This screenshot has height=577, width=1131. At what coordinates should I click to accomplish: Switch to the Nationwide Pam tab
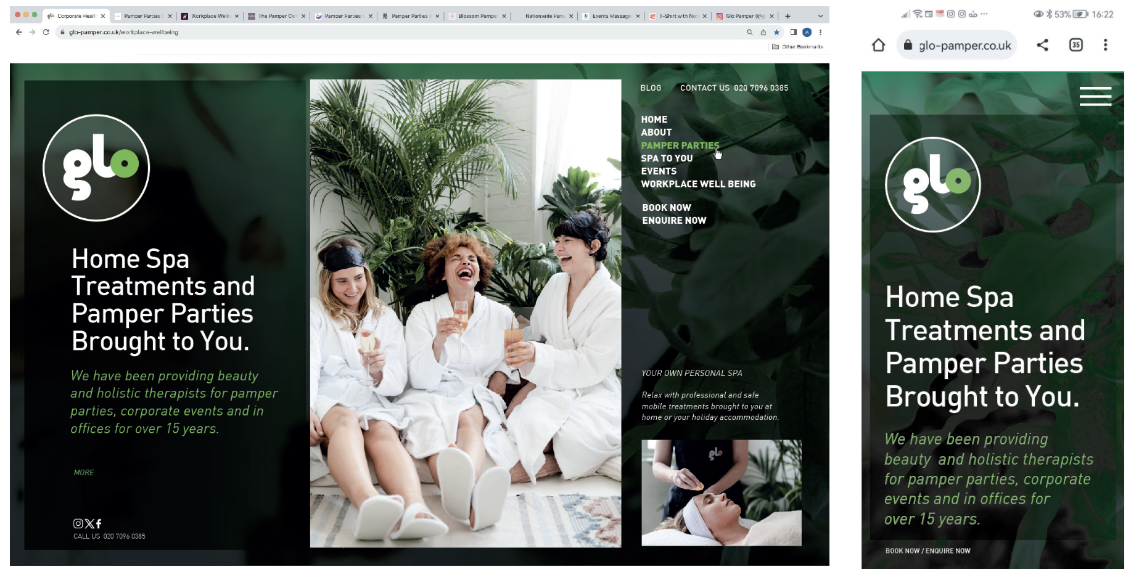[543, 16]
